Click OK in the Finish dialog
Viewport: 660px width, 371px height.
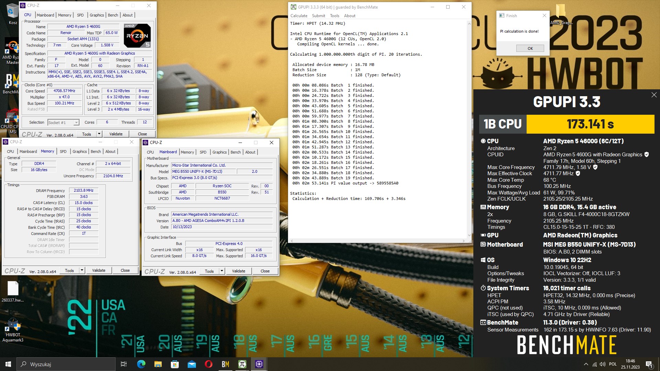(530, 48)
